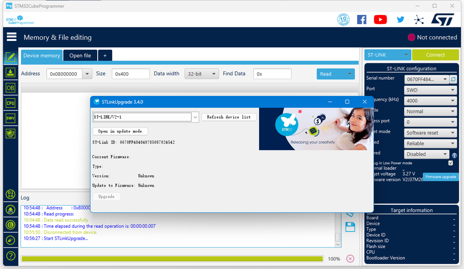Expand the ST-LINK/V2-1 device dropdown in STLinkUpgrade

click(x=195, y=117)
